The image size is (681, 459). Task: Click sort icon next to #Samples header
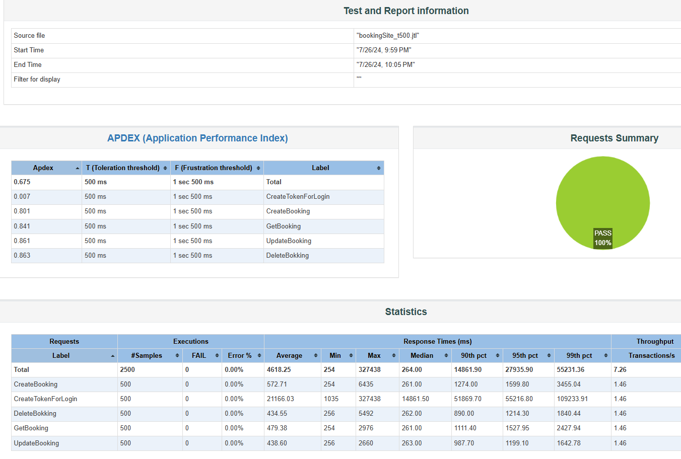click(177, 356)
